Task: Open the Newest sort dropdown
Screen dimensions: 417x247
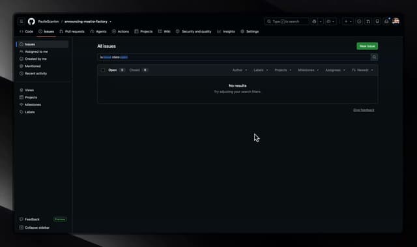Action: (362, 70)
